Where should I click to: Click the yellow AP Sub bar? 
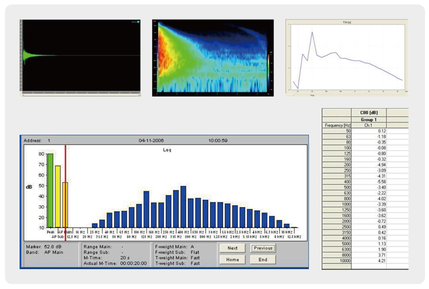pos(58,196)
